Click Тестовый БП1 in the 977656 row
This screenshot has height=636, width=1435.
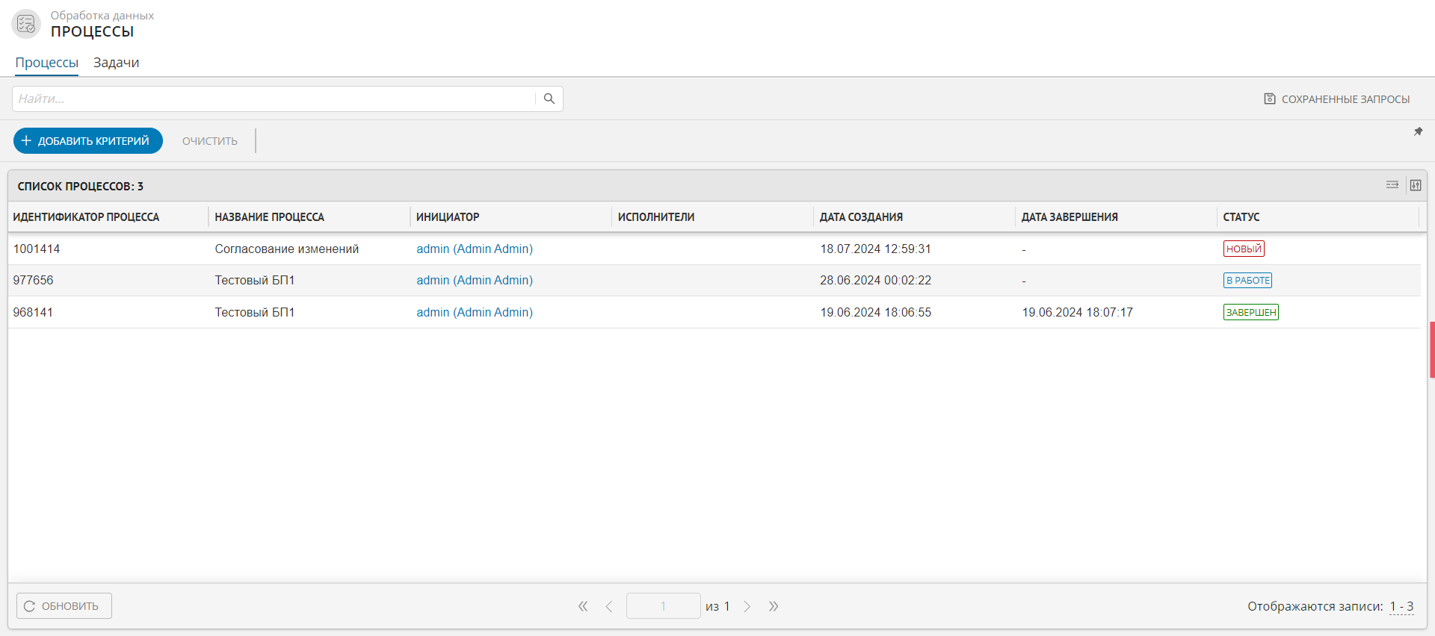pos(255,280)
